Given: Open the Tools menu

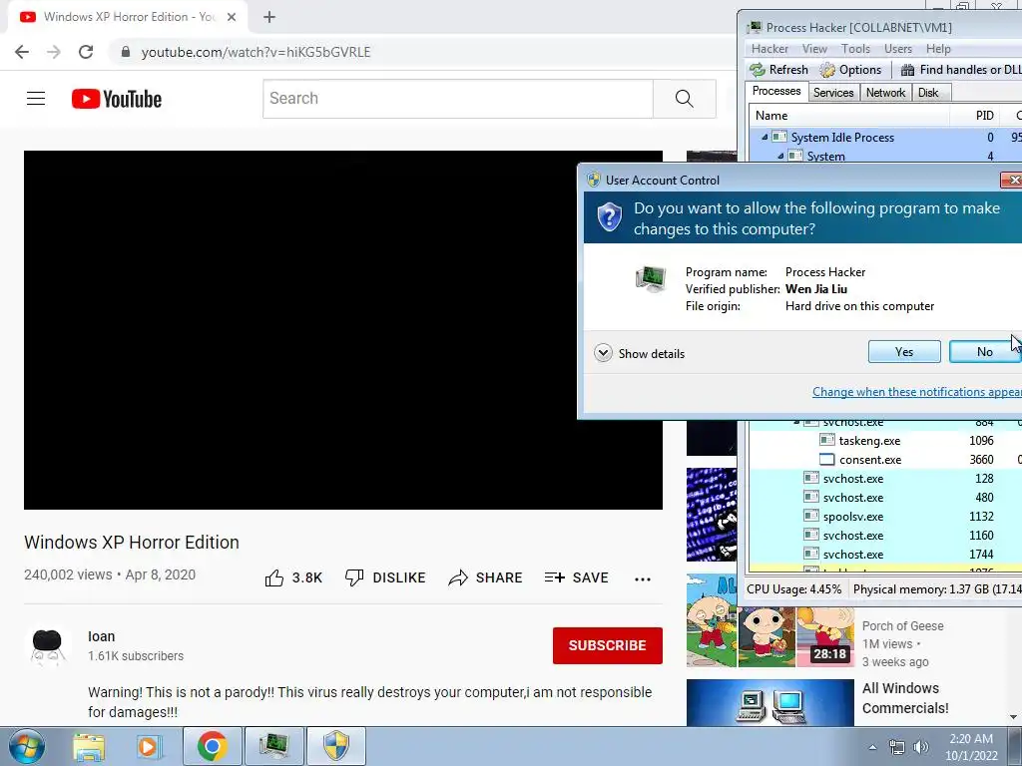Looking at the screenshot, I should (x=855, y=49).
